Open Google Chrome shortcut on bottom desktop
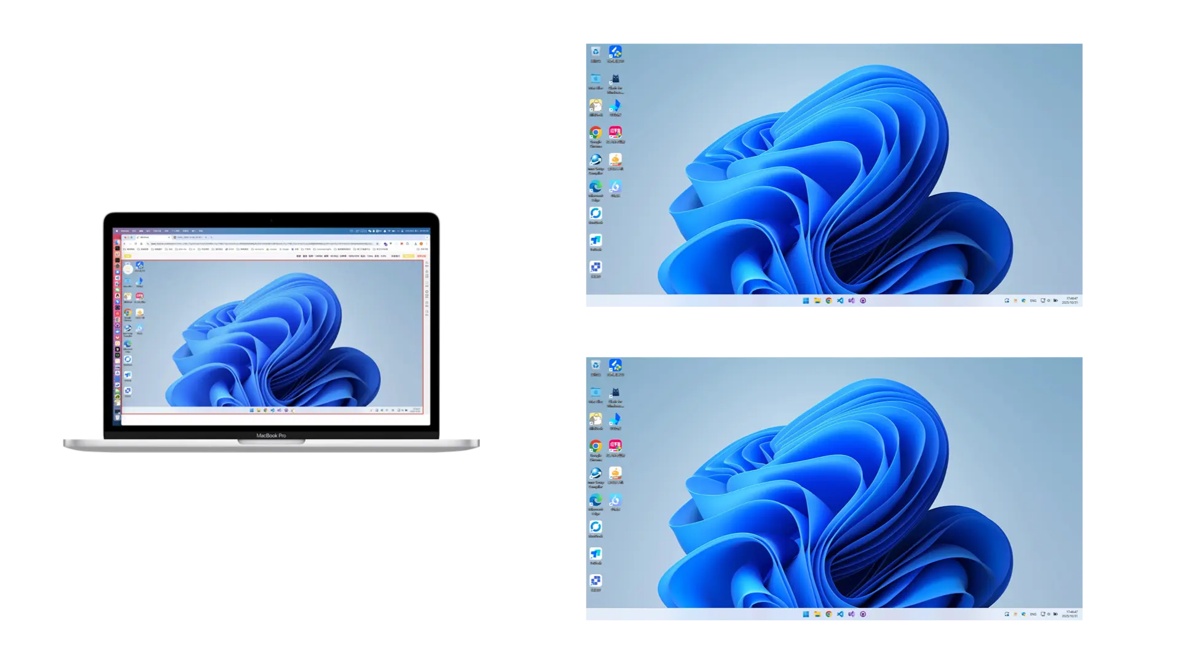The height and width of the screenshot is (664, 1180). coord(596,446)
